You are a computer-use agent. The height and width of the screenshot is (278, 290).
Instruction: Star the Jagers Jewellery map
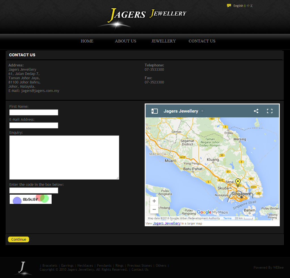(x=202, y=111)
